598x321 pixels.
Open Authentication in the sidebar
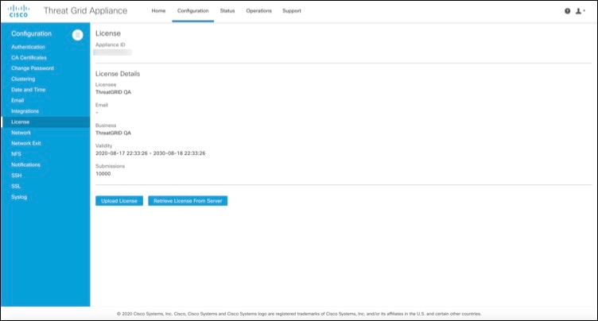pyautogui.click(x=28, y=47)
